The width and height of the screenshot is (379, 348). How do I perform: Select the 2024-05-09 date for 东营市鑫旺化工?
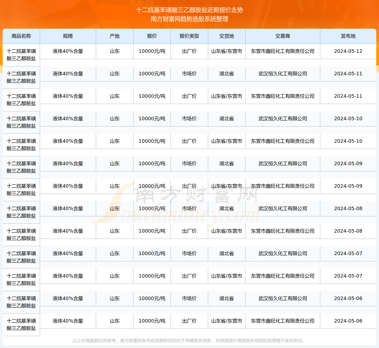click(348, 186)
